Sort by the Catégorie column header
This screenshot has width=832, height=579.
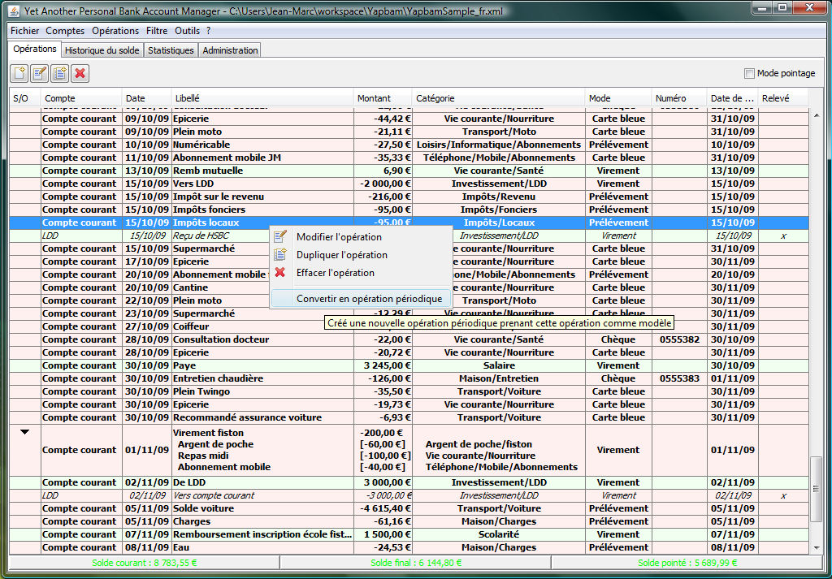point(499,98)
